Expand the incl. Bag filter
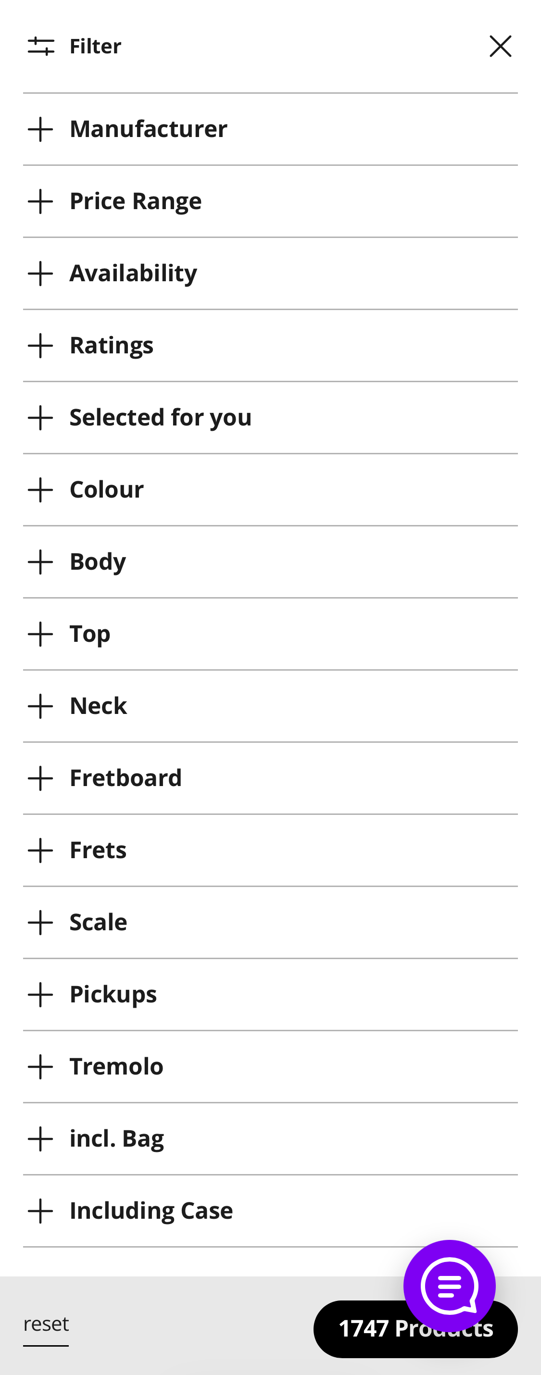Screen dimensions: 541x1375 pos(116,1138)
